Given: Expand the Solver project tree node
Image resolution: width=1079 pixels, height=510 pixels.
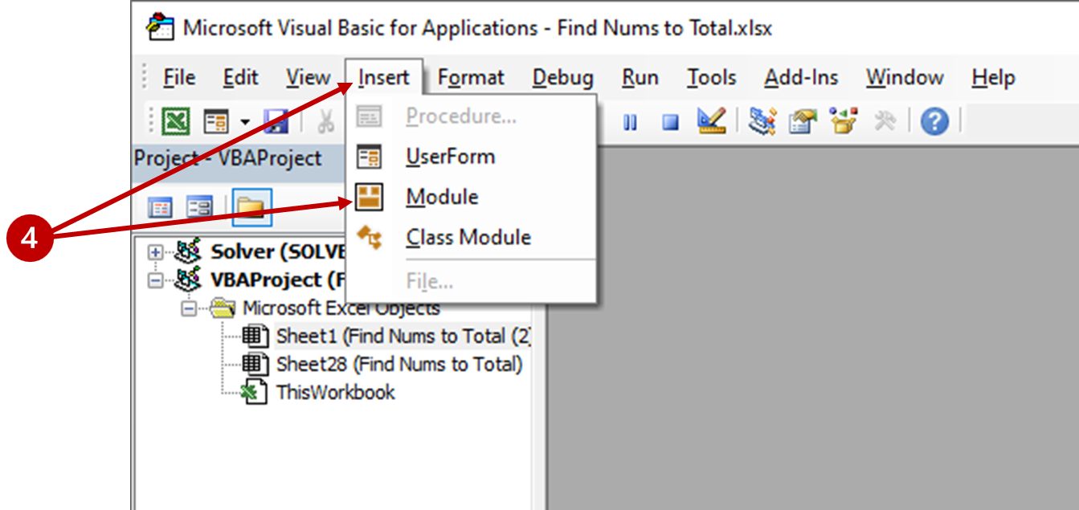Looking at the screenshot, I should coord(156,252).
